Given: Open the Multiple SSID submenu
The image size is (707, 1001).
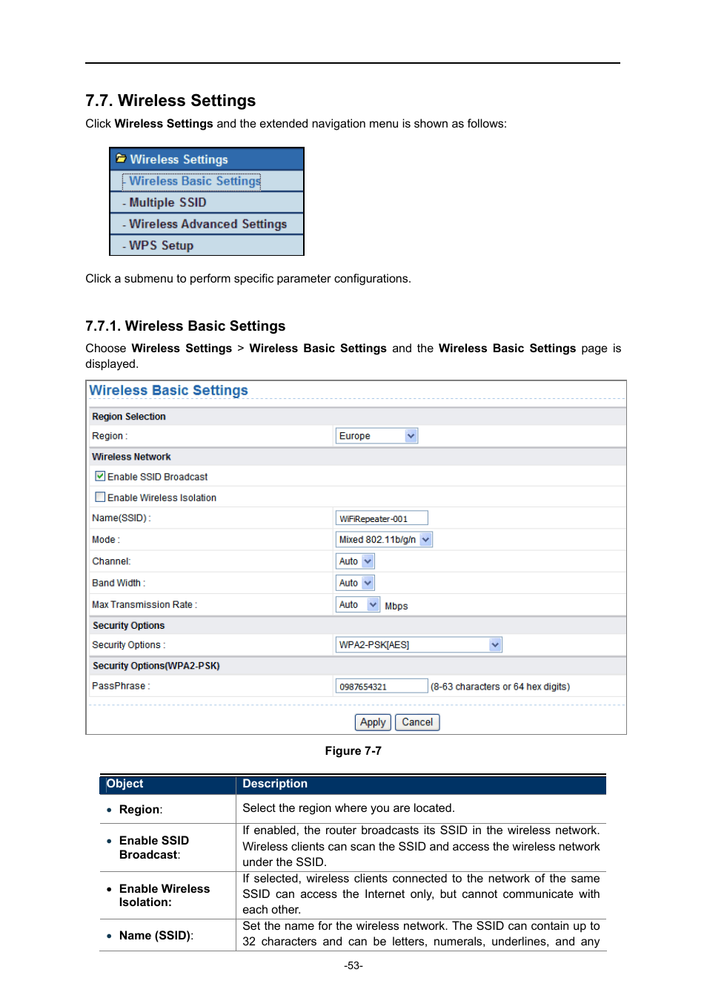Looking at the screenshot, I should 167,202.
